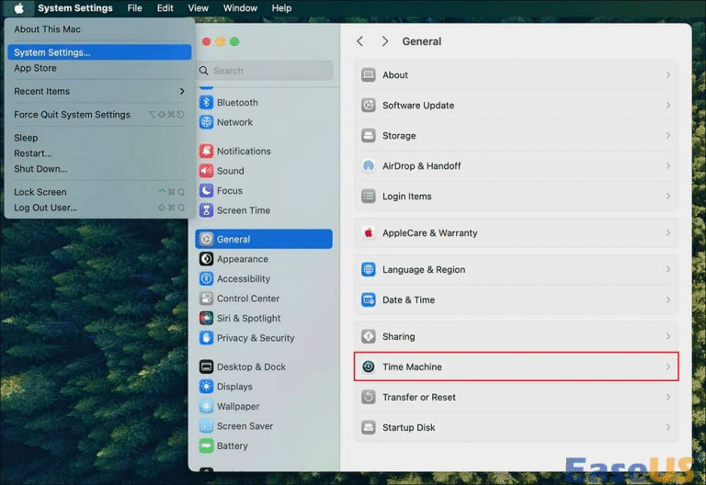Viewport: 706px width, 485px height.
Task: Click the General gear icon in sidebar
Action: (x=206, y=240)
